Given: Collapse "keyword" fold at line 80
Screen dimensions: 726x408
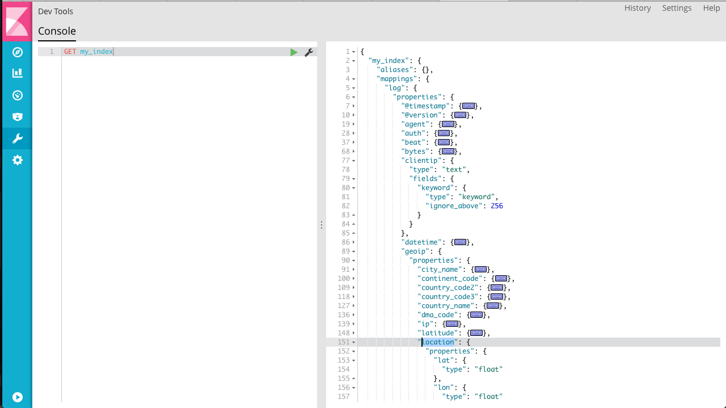Looking at the screenshot, I should coord(354,188).
